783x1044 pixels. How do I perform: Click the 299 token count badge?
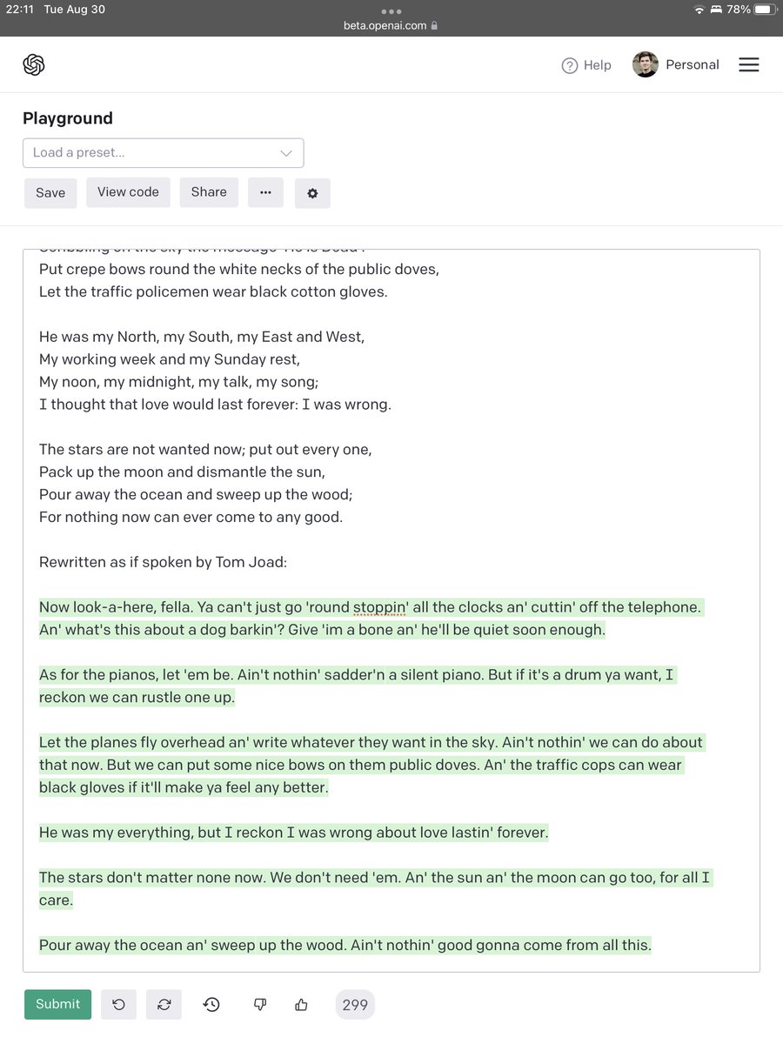(355, 1005)
